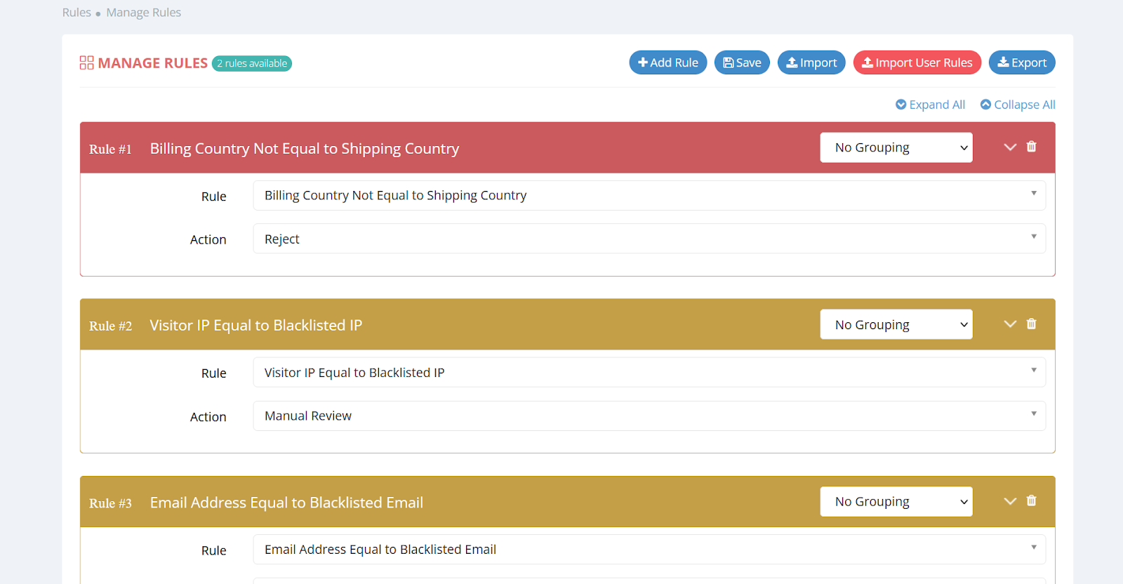Click Import User Rules button

click(917, 62)
